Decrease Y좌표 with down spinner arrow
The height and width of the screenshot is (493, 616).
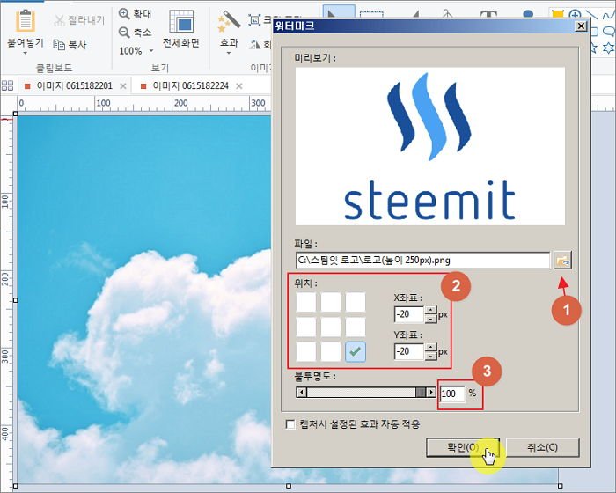tap(431, 356)
